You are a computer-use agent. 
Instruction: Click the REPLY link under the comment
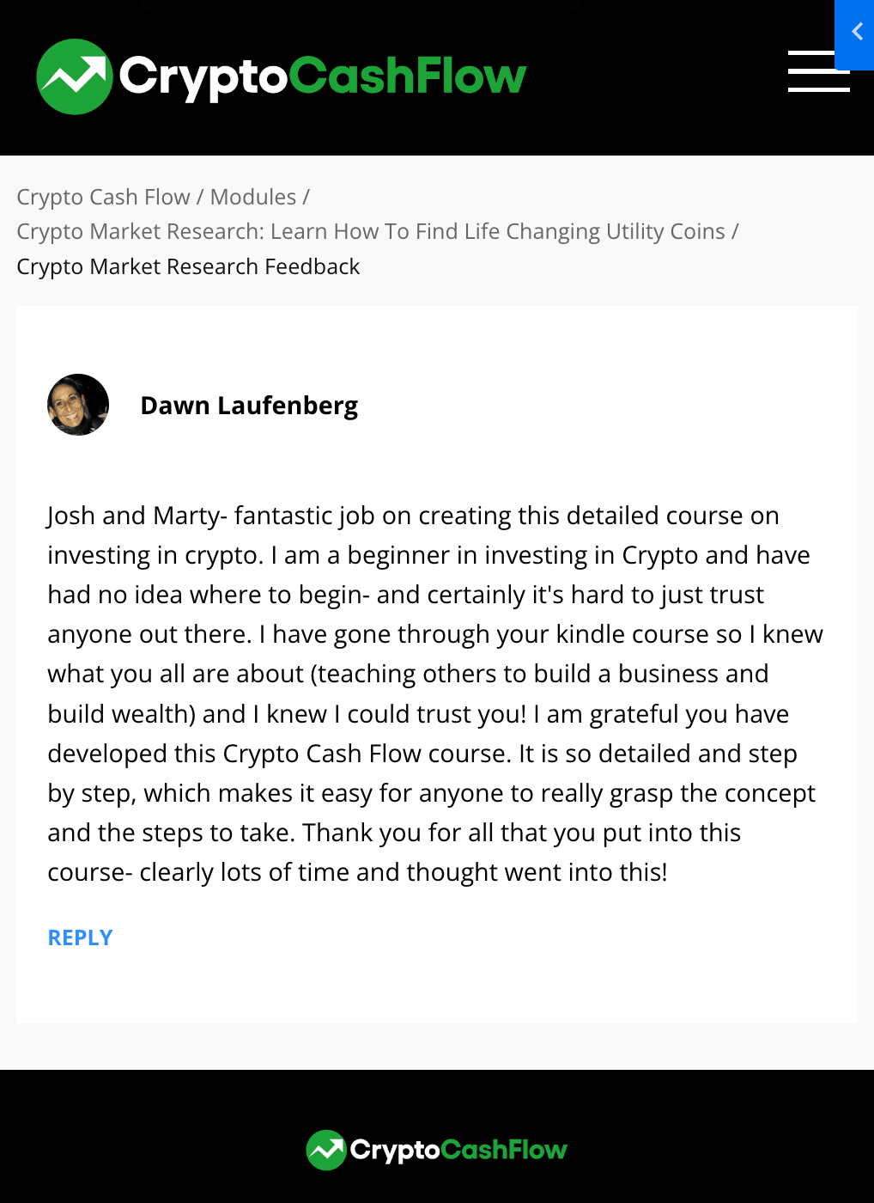81,937
